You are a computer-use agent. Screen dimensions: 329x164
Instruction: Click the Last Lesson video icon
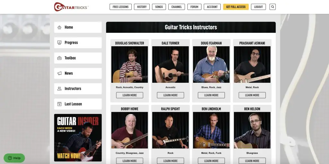(x=59, y=104)
